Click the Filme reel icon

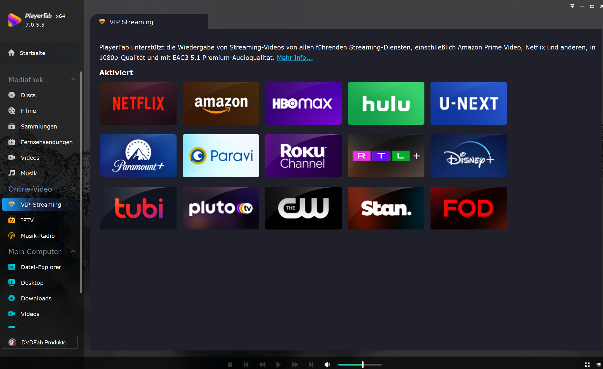pos(12,111)
